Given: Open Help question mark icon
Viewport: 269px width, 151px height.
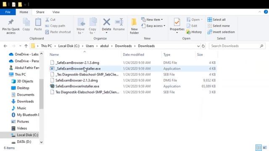Looking at the screenshot, I should pyautogui.click(x=266, y=12).
